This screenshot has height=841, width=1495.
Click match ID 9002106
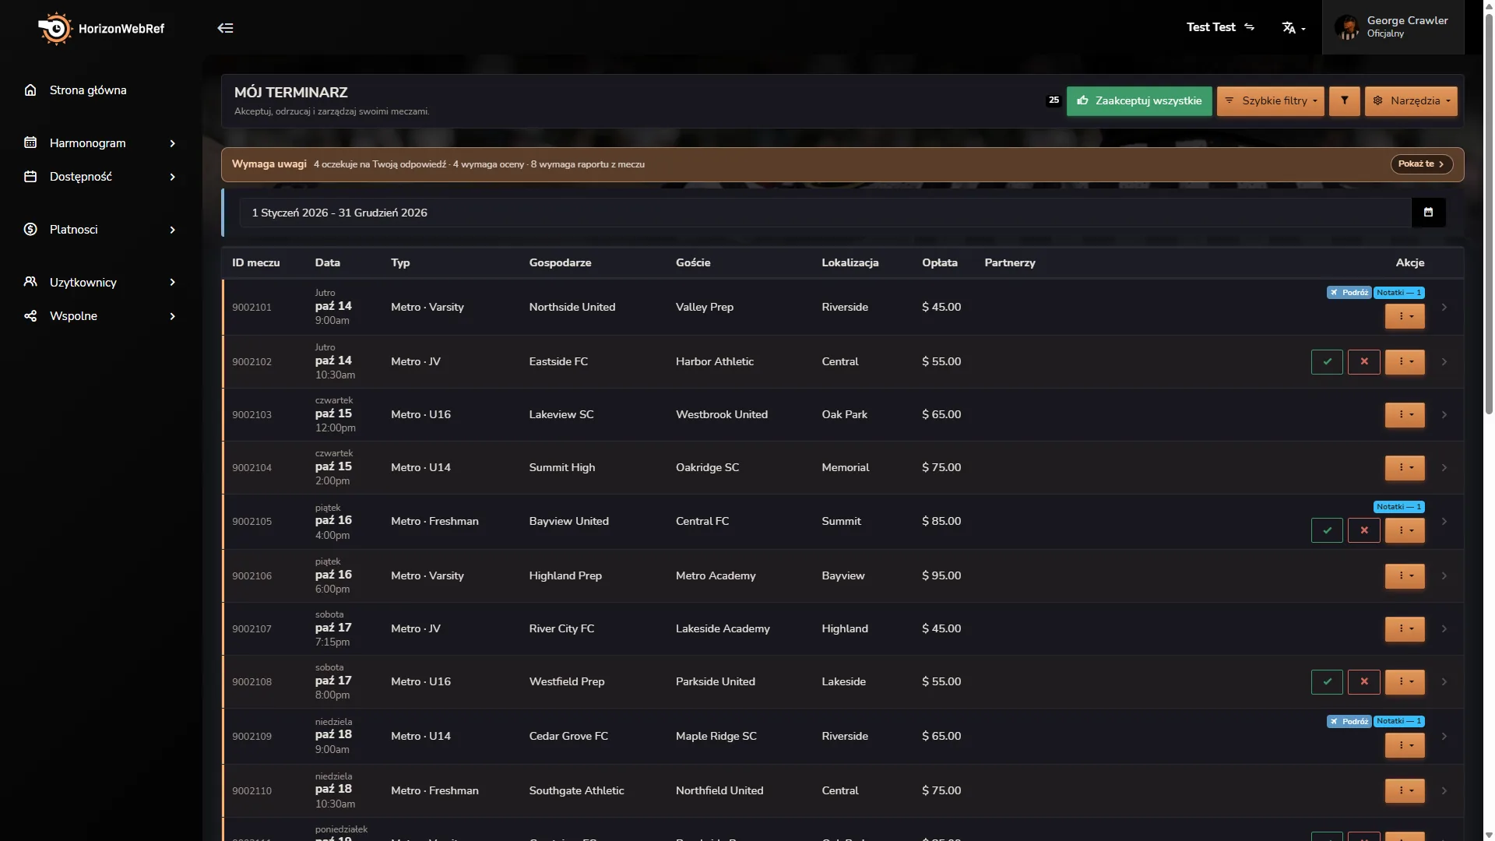point(252,576)
